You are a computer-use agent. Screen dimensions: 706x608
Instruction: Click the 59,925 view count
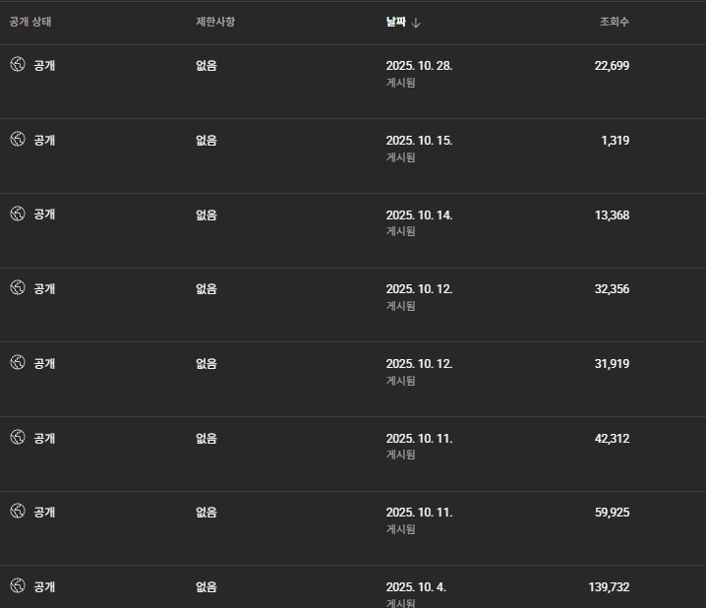click(x=612, y=513)
